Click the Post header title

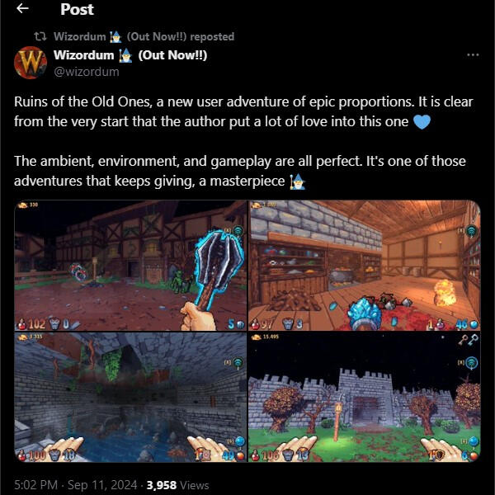77,9
